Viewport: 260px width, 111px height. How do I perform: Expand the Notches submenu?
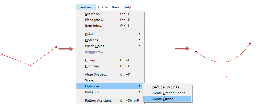(91, 40)
